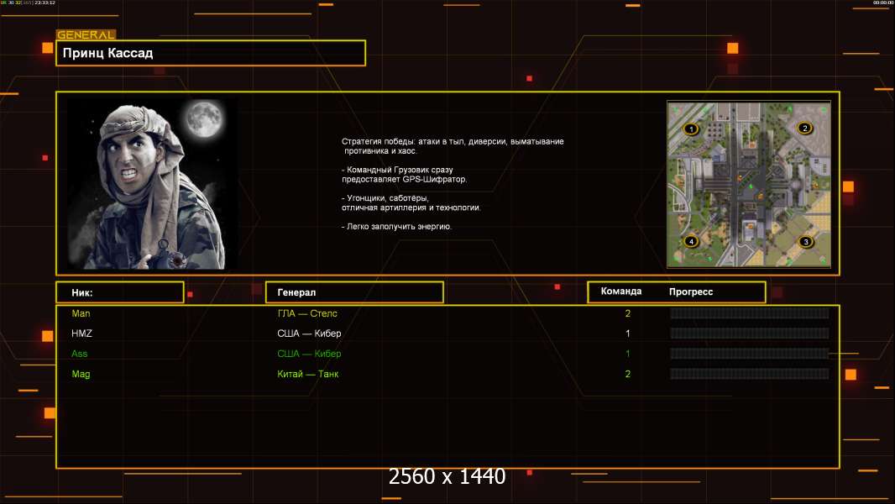Viewport: 895px width, 504px height.
Task: Click the Прогресс column header
Action: pos(690,291)
